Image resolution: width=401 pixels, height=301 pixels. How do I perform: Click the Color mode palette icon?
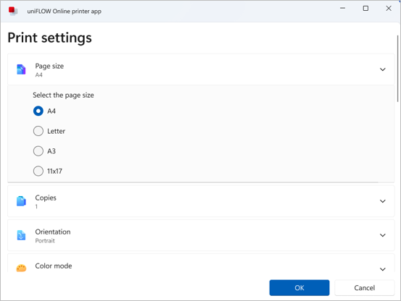(21, 268)
